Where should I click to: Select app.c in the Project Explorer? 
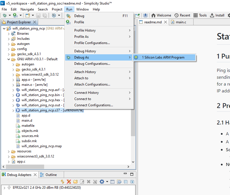[21, 161]
